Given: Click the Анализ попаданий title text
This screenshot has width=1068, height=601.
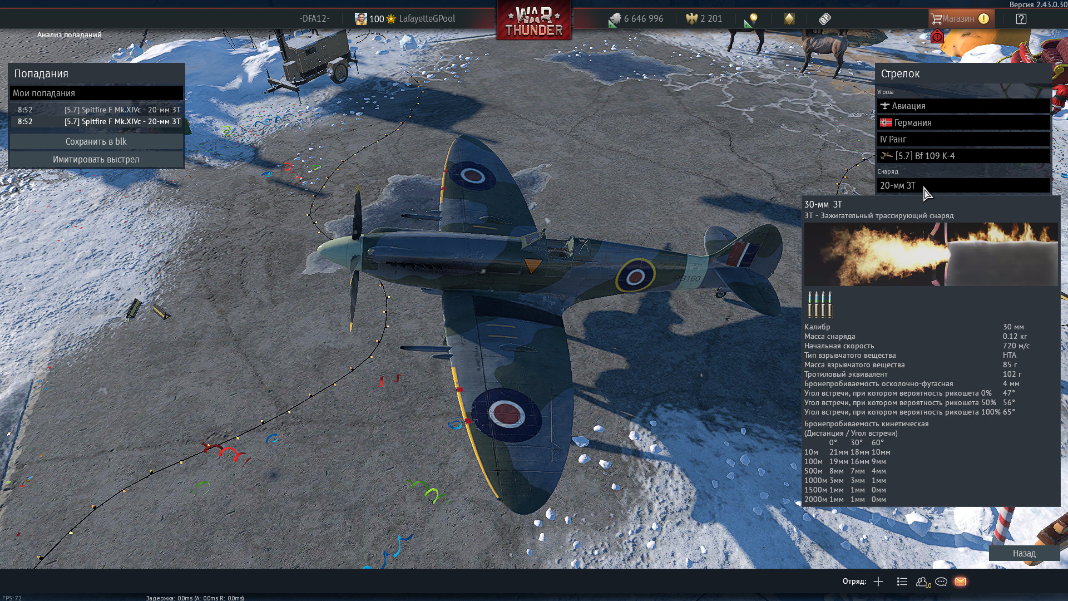Looking at the screenshot, I should tap(70, 35).
